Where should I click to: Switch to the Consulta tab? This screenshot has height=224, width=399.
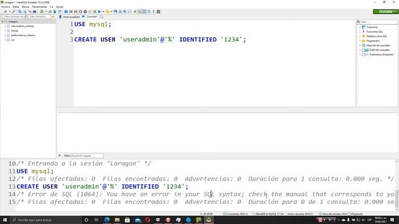click(90, 17)
